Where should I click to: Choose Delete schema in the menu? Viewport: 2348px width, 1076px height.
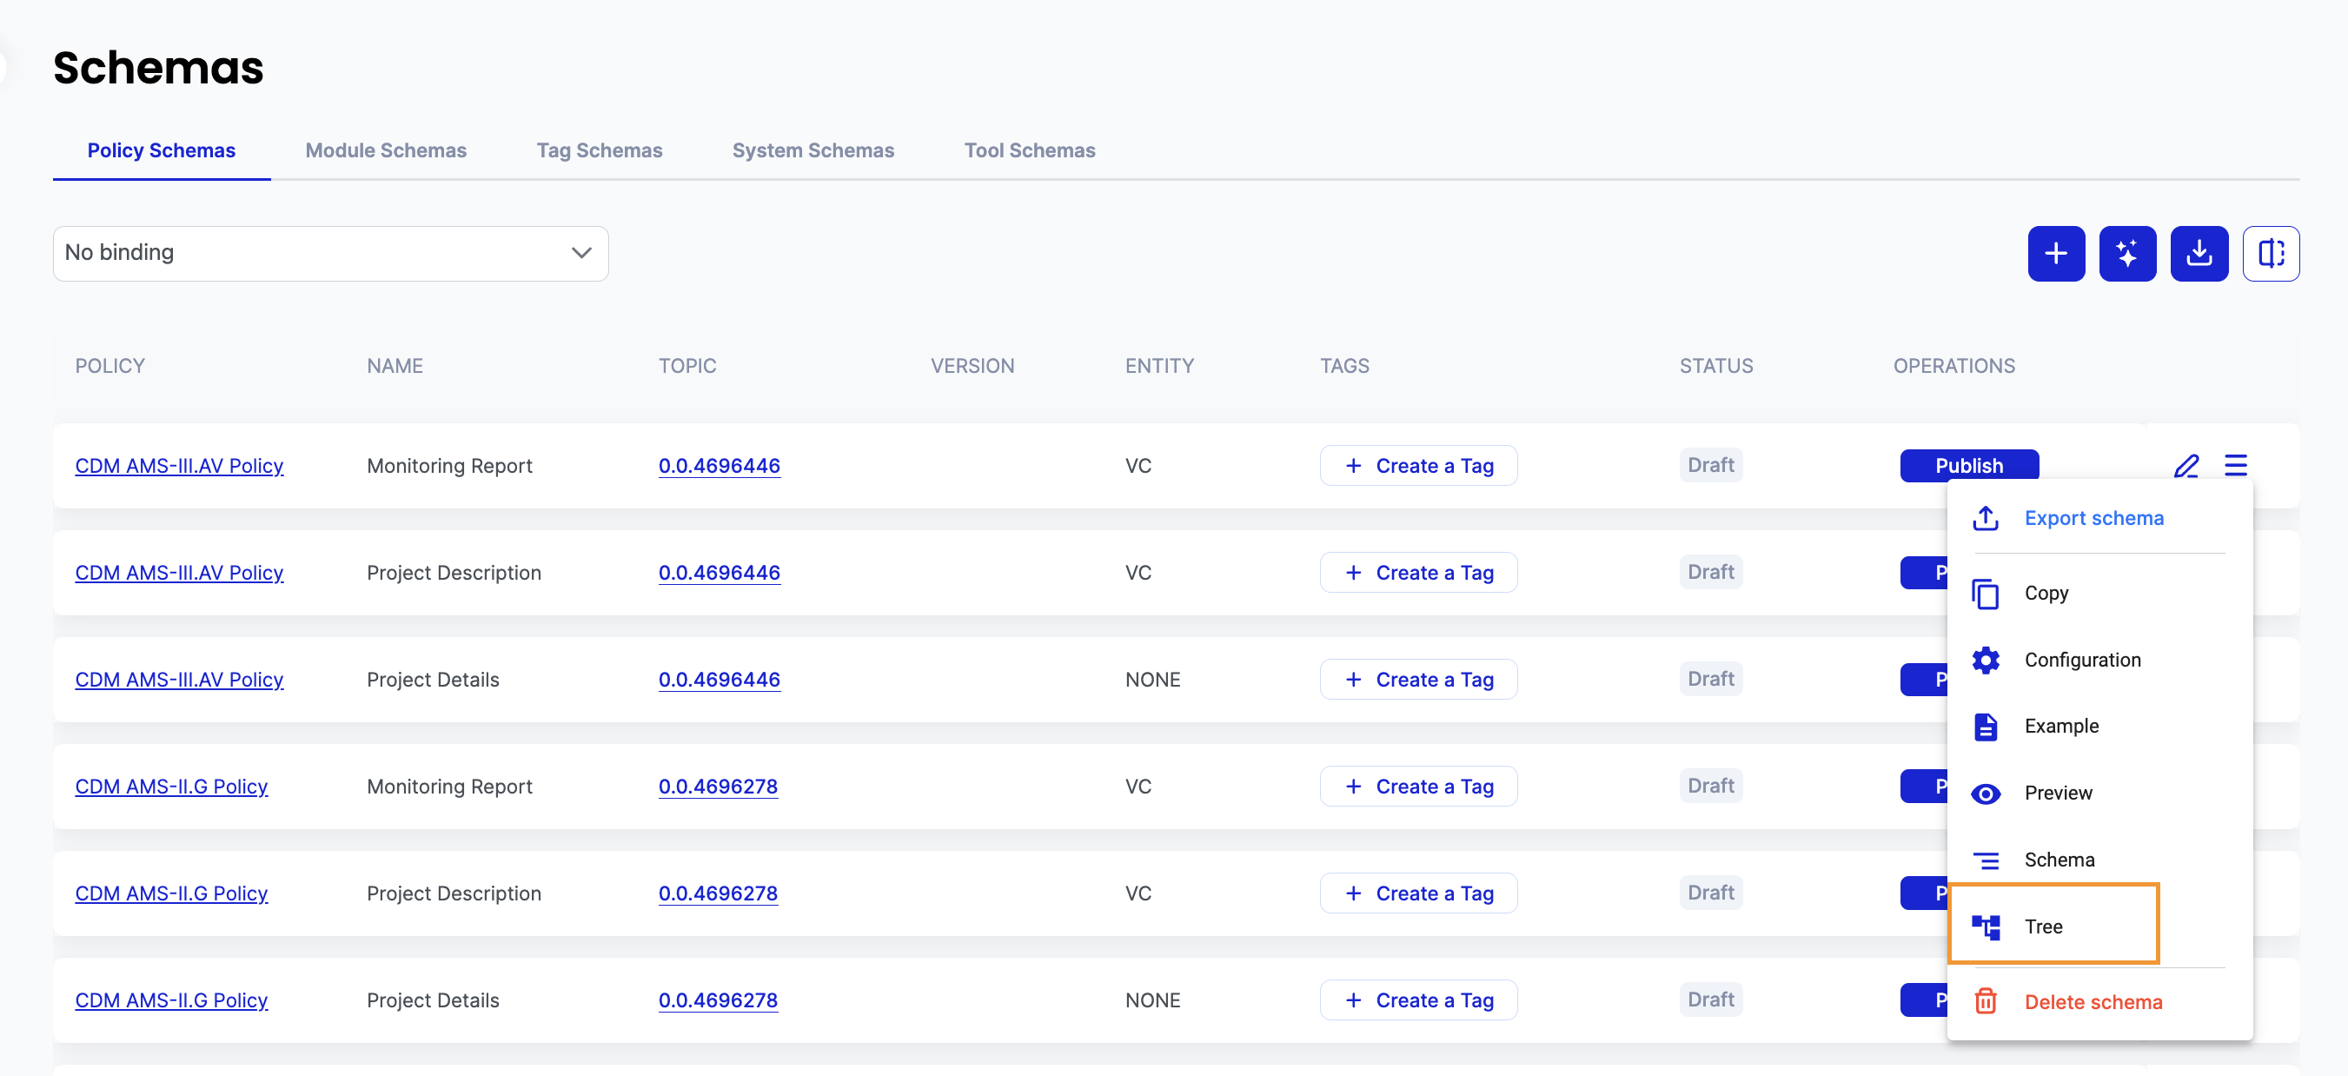coord(2092,1001)
